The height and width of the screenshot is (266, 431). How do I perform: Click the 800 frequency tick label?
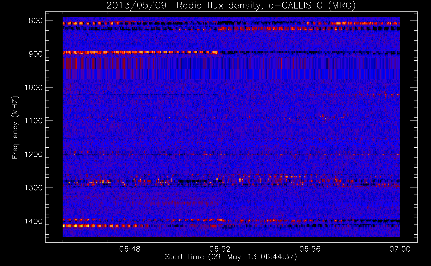(x=36, y=21)
